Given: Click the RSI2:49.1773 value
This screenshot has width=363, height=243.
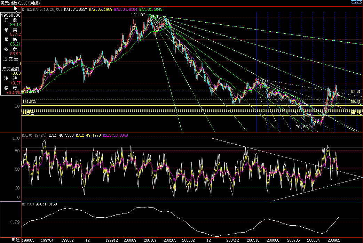Looking at the screenshot, I should (x=88, y=135).
